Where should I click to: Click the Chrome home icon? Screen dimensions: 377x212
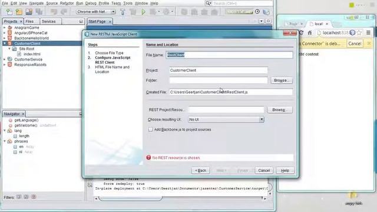(x=310, y=33)
